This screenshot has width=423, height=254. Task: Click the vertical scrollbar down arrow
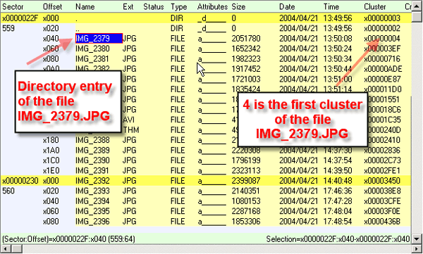click(x=417, y=239)
